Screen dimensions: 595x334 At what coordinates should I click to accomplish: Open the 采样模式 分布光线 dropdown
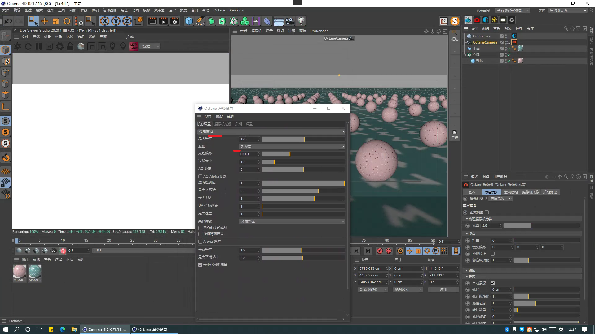(292, 222)
